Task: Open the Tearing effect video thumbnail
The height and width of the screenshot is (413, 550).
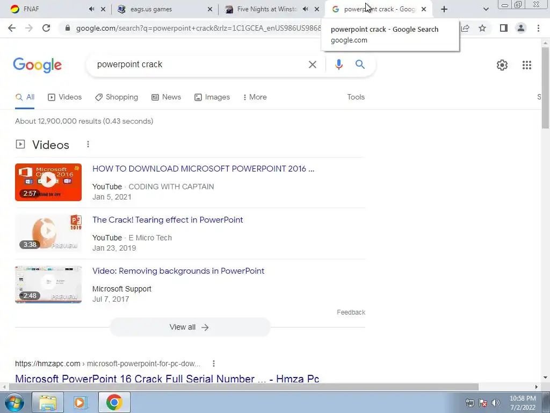Action: click(x=48, y=233)
